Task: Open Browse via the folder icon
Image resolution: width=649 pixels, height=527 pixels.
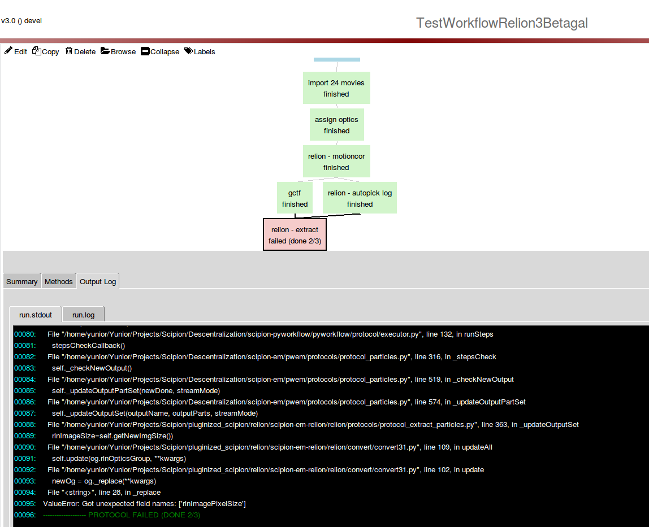Action: coord(104,51)
